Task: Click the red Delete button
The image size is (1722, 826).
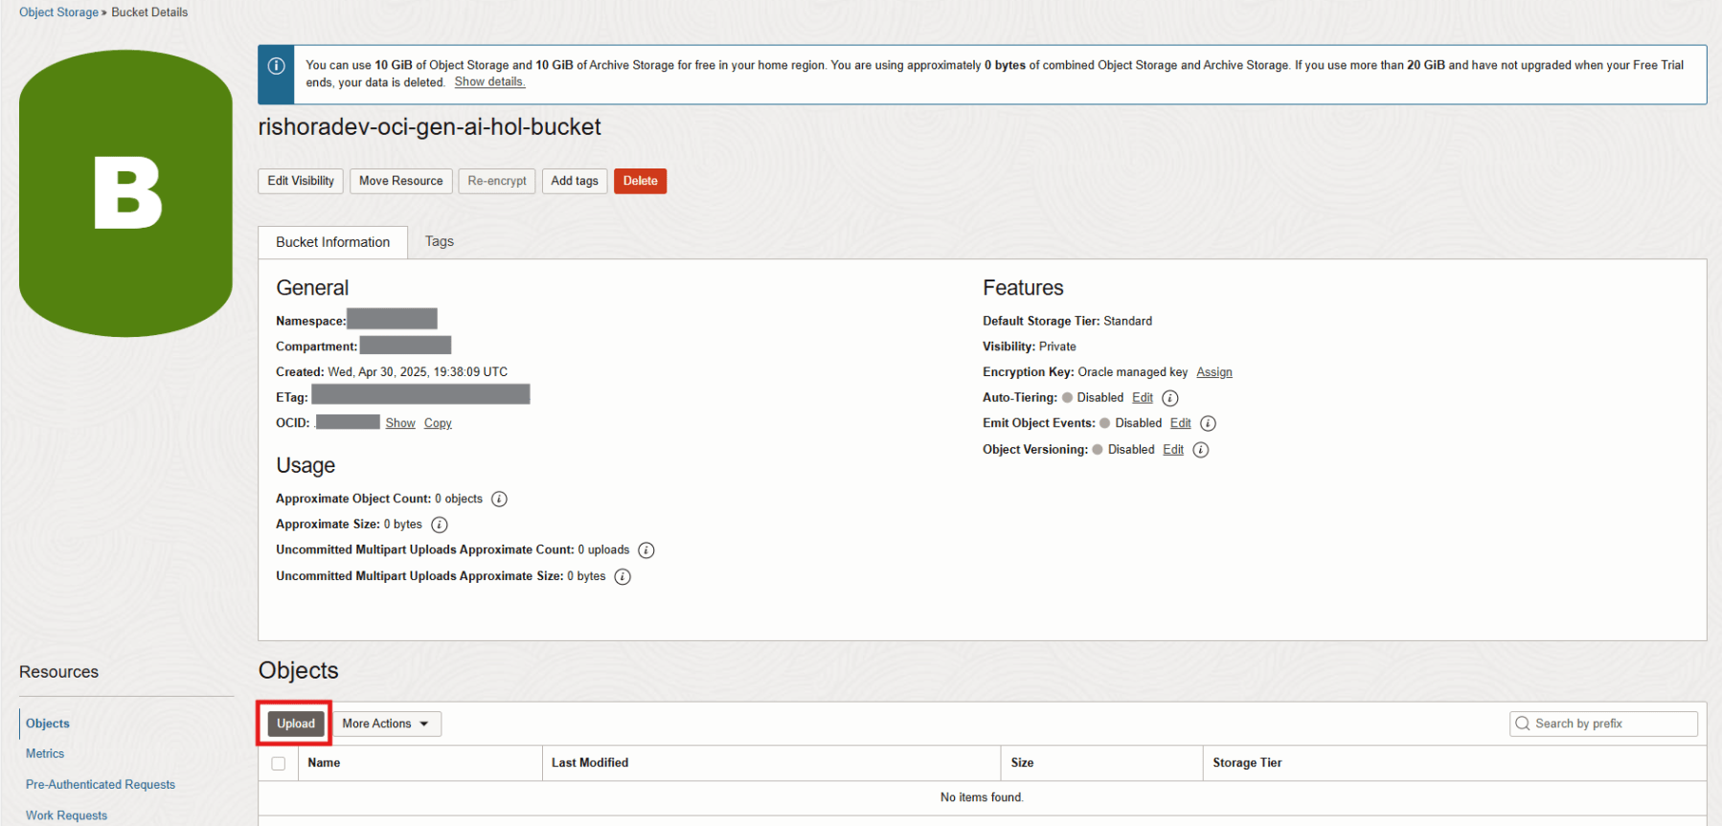Action: pos(640,181)
